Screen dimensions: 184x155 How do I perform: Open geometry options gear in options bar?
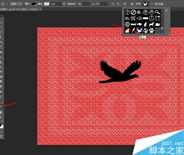click(x=132, y=4)
